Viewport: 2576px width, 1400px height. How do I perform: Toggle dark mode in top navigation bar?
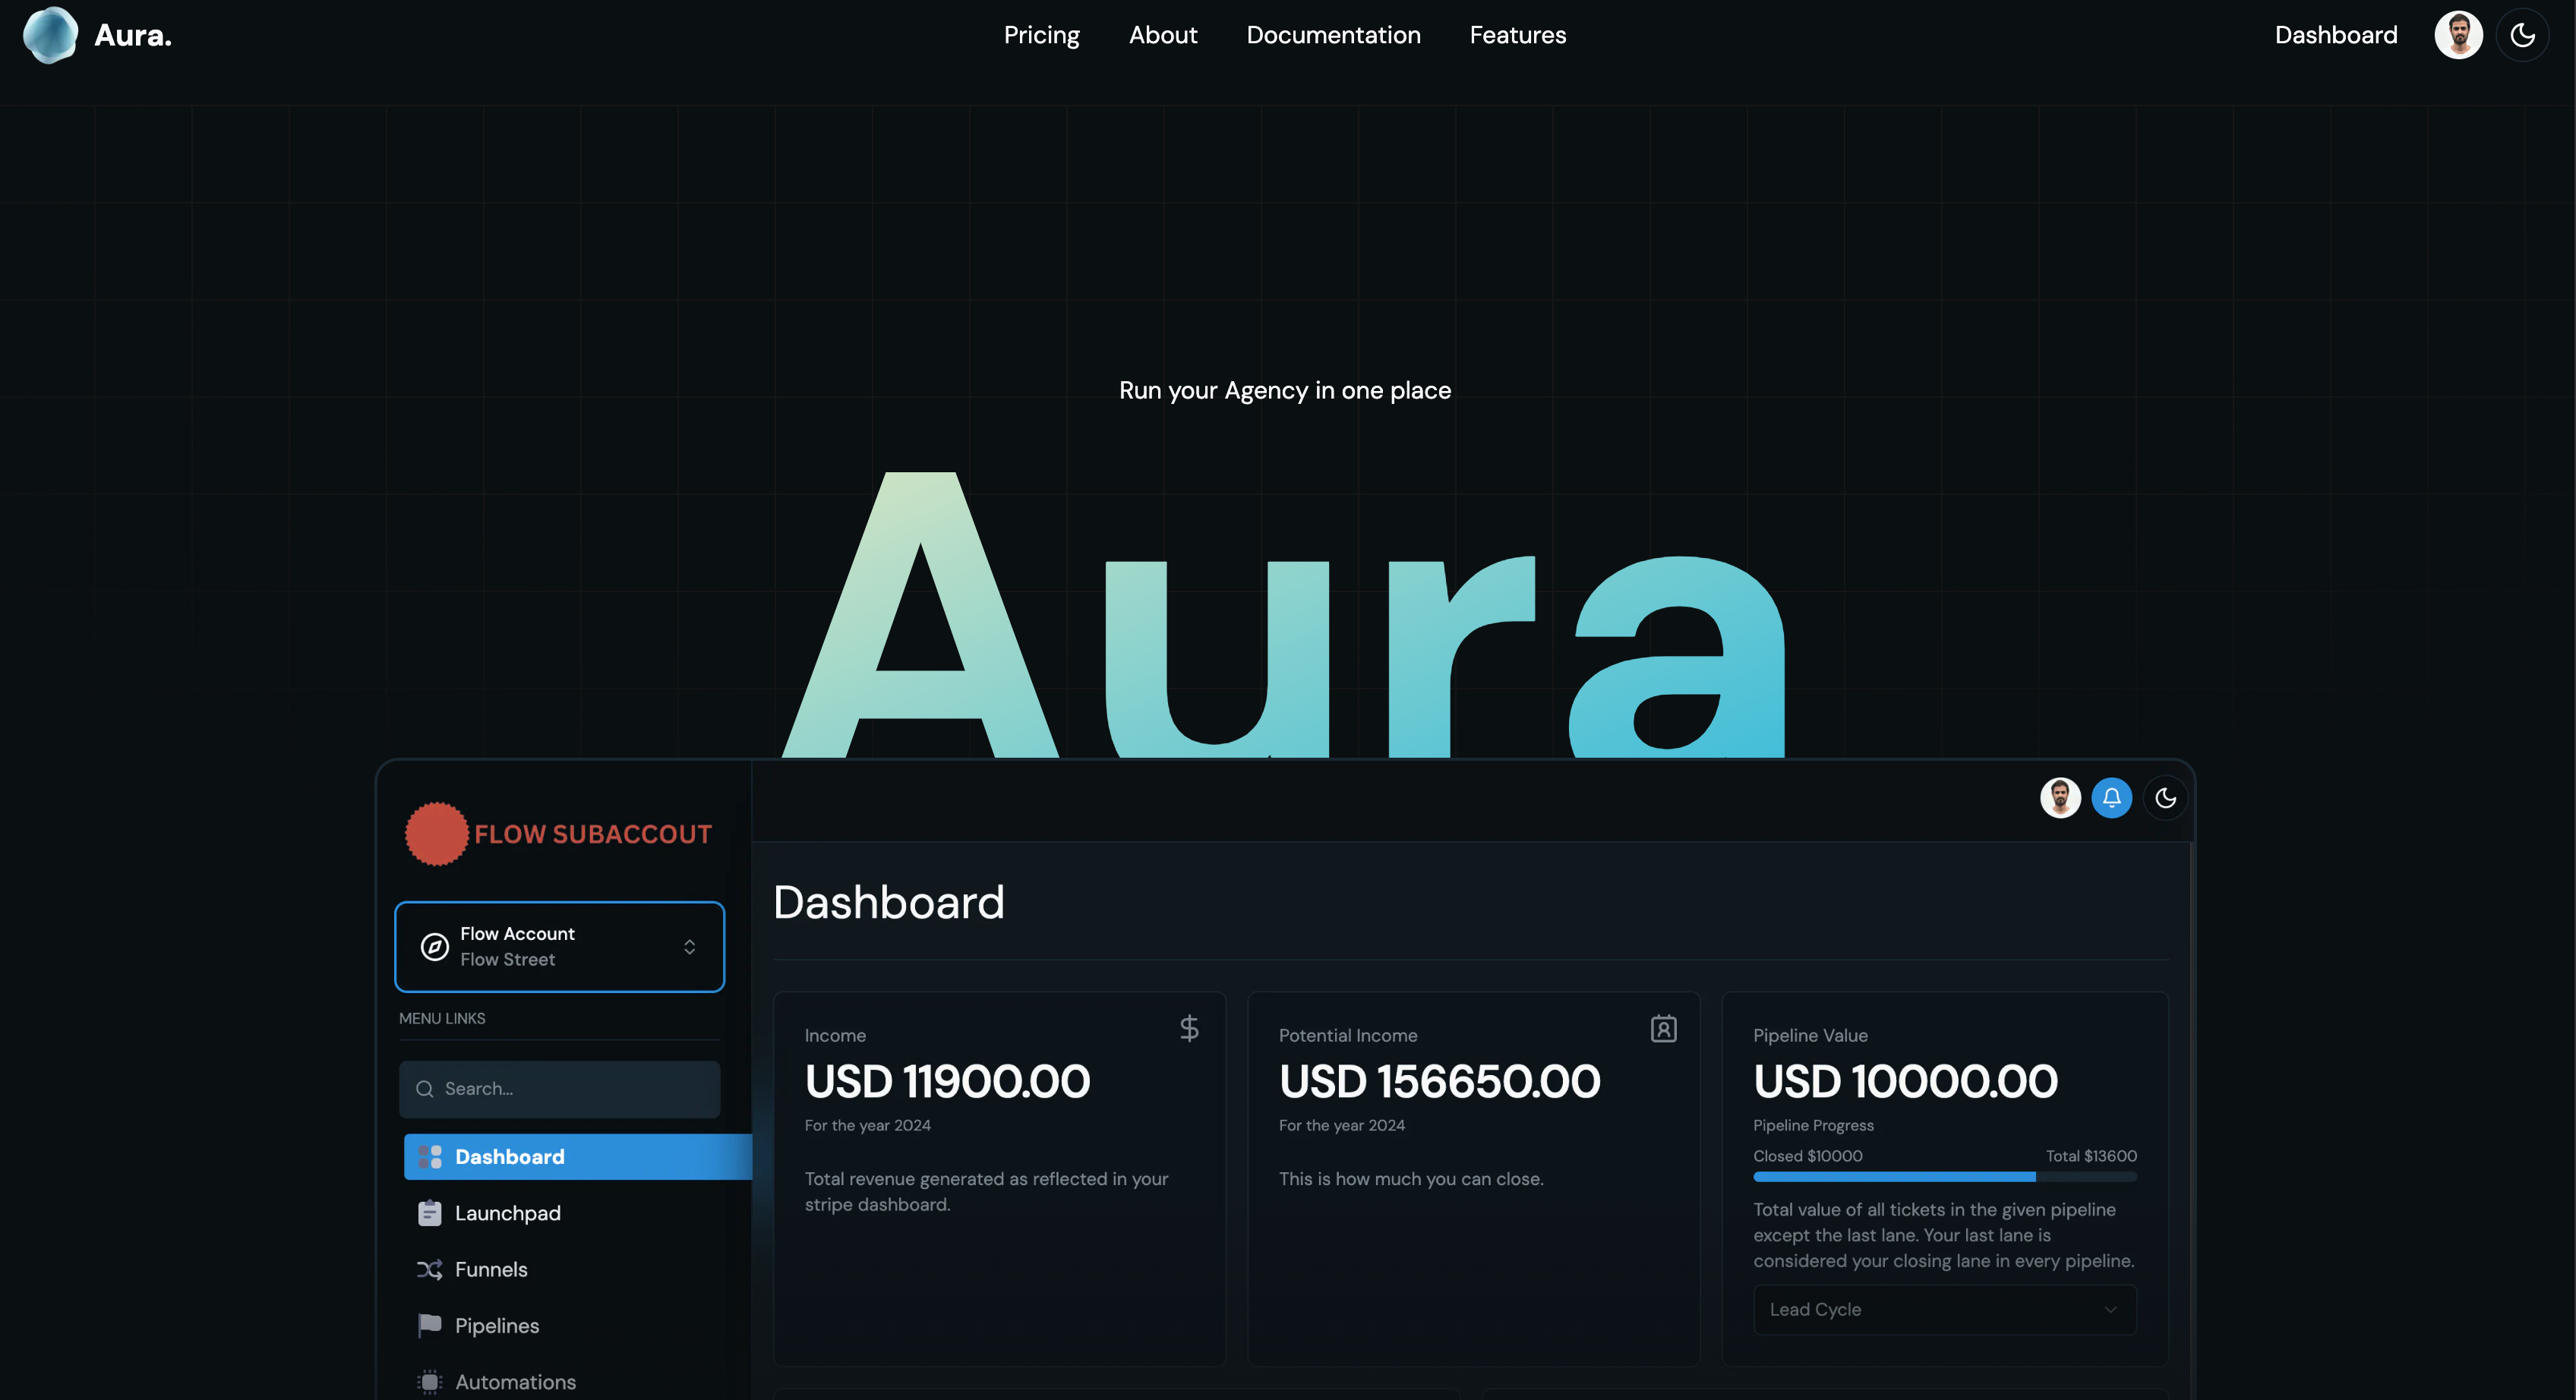(2522, 35)
